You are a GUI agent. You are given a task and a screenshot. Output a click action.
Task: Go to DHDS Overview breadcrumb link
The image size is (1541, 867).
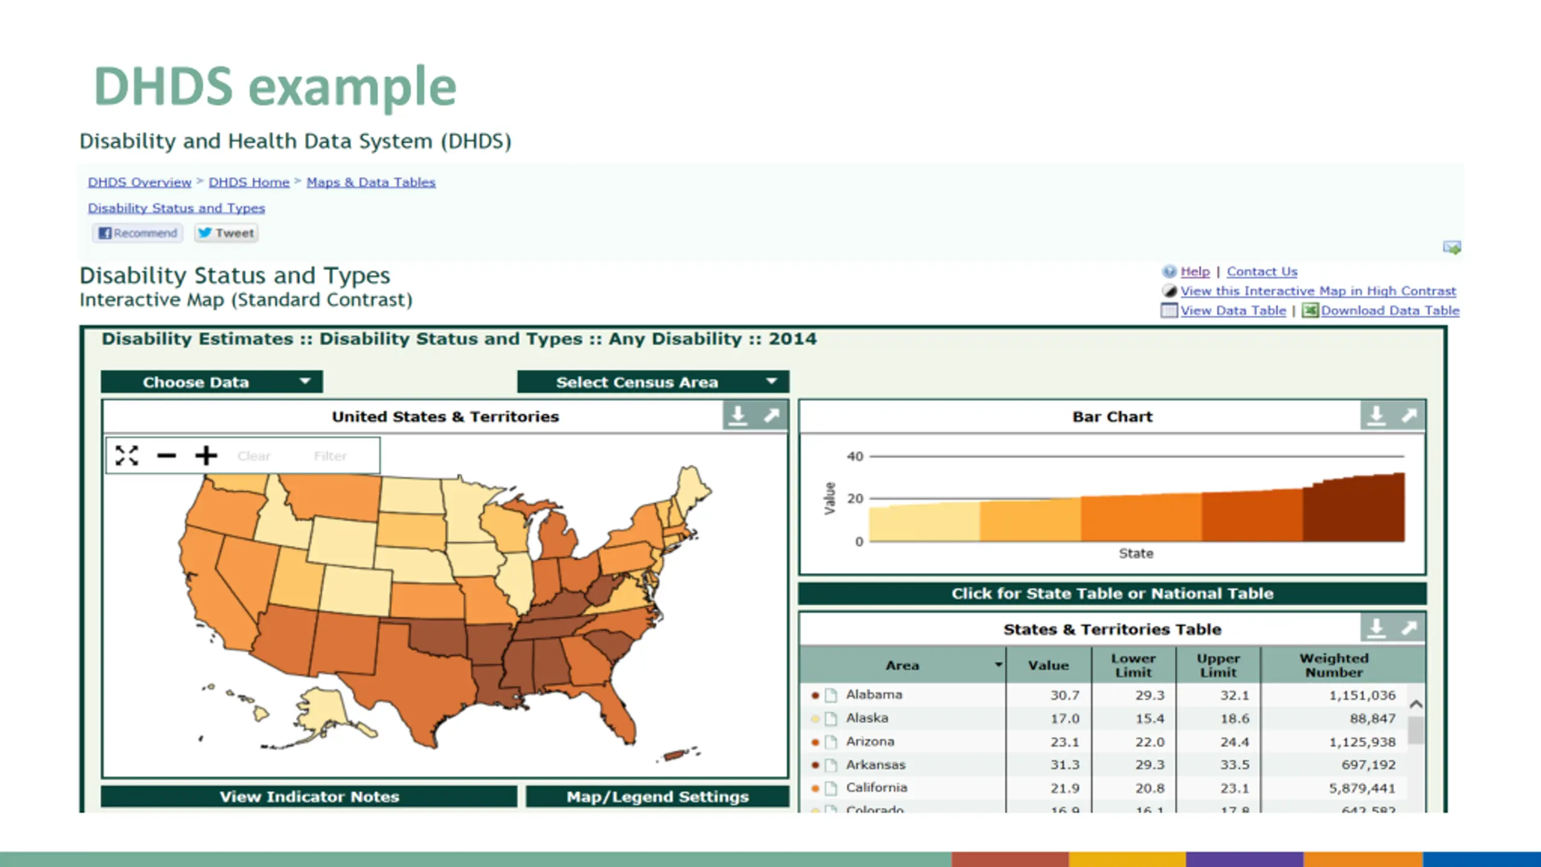coord(140,182)
